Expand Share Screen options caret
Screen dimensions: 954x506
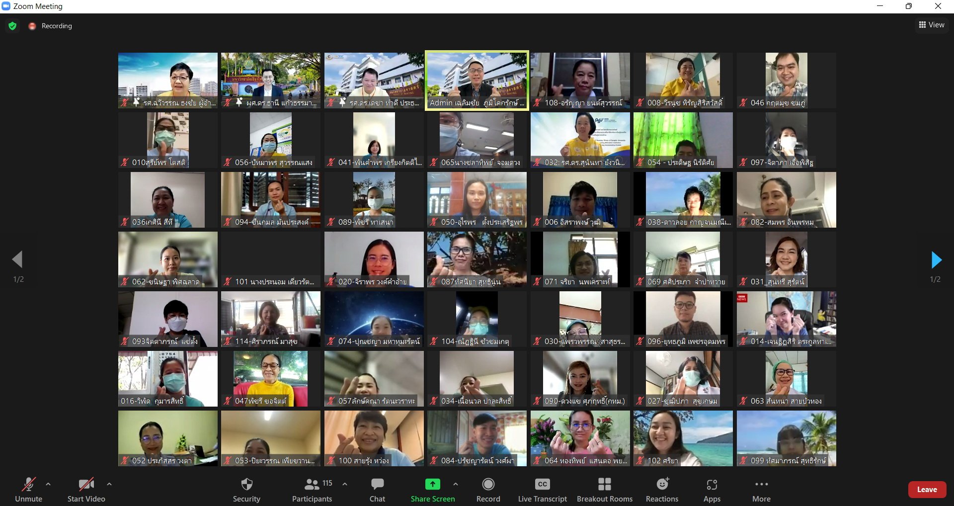pos(456,484)
